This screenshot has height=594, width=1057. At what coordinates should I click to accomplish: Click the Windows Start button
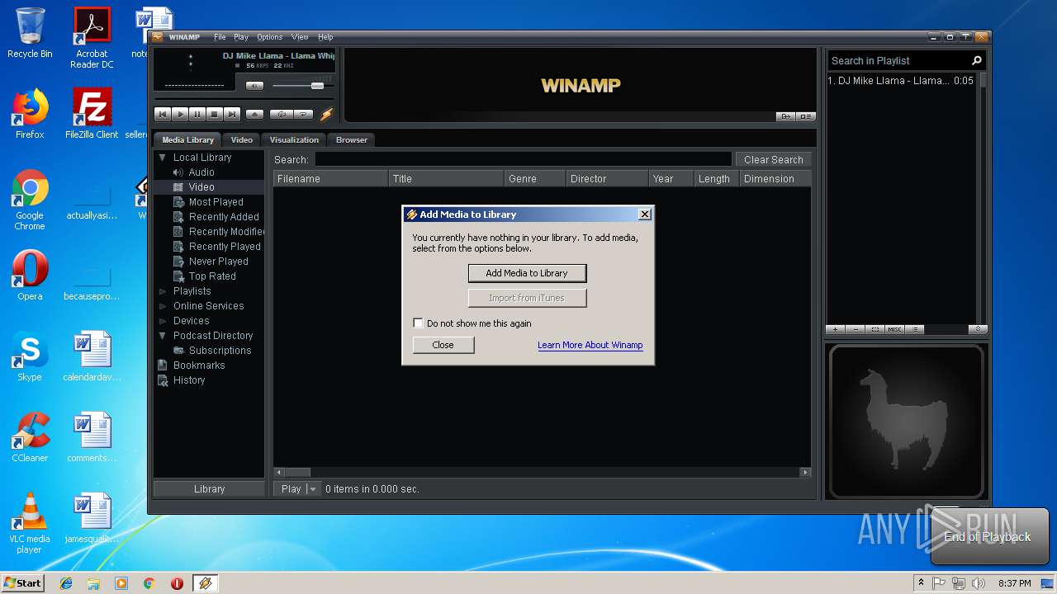pos(22,582)
